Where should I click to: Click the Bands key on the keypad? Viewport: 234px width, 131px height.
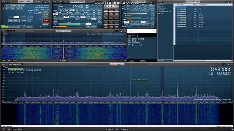(111, 10)
